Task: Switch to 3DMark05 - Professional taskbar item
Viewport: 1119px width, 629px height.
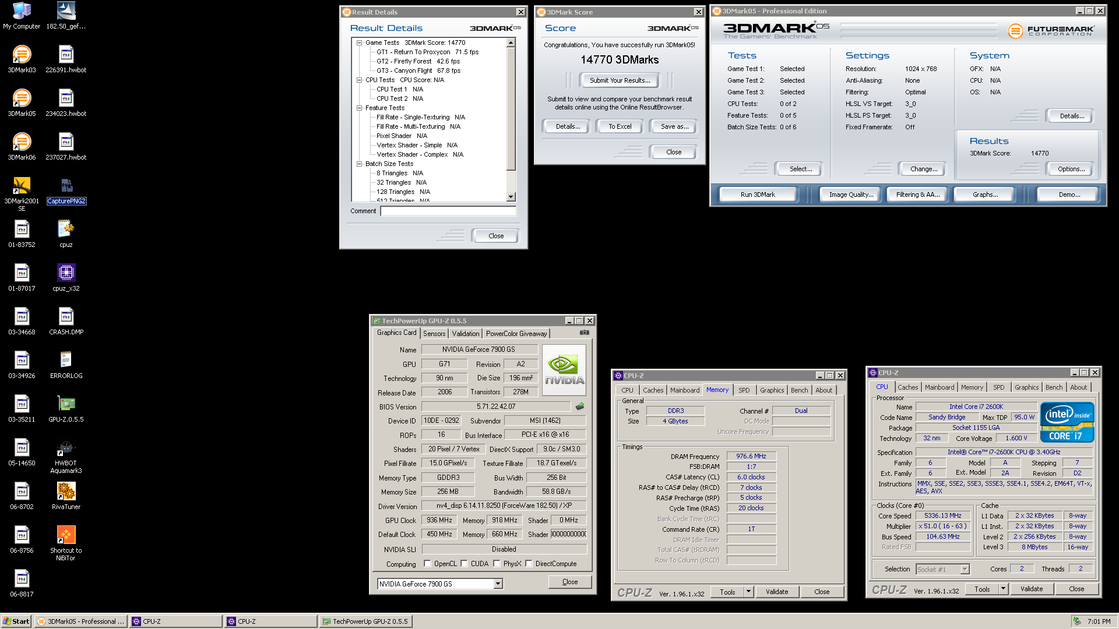Action: pos(80,621)
